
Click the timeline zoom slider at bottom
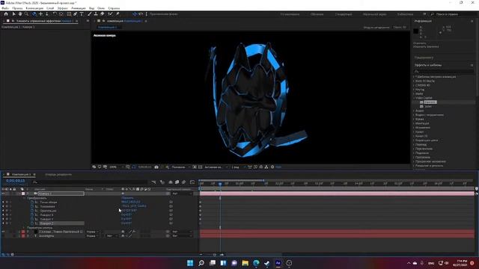pos(215,255)
